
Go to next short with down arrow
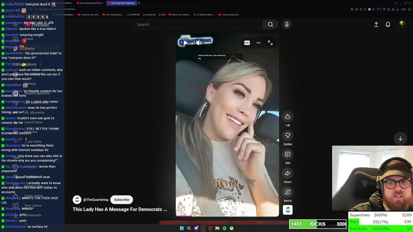click(x=400, y=139)
